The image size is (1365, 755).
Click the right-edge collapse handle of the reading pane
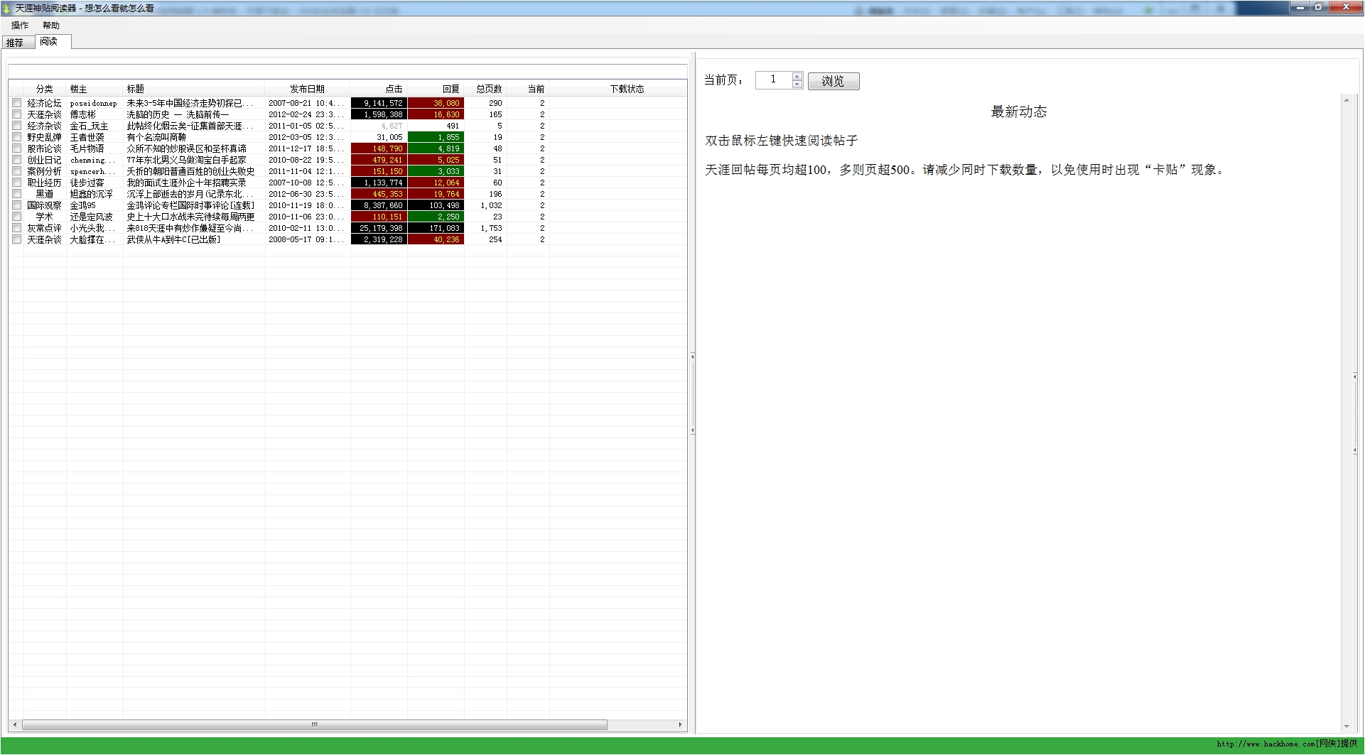pos(1355,413)
